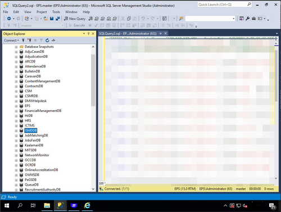Expand the QueueDB database node

(x=16, y=185)
